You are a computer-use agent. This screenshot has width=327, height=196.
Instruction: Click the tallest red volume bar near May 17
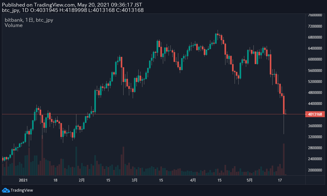click(284, 159)
